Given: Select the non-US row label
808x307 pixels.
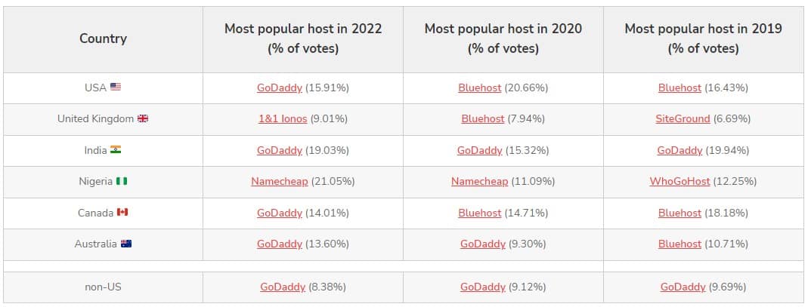Looking at the screenshot, I should point(103,287).
